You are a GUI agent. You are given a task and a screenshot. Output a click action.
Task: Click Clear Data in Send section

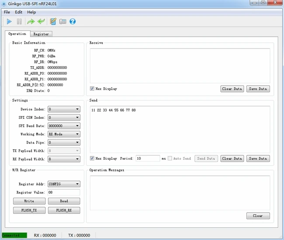232,158
